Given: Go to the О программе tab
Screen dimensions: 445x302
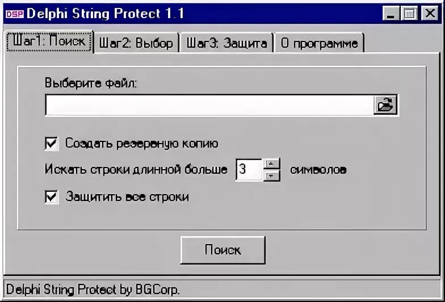Looking at the screenshot, I should pos(319,43).
